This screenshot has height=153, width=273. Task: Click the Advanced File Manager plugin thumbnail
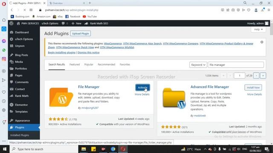(x=174, y=98)
